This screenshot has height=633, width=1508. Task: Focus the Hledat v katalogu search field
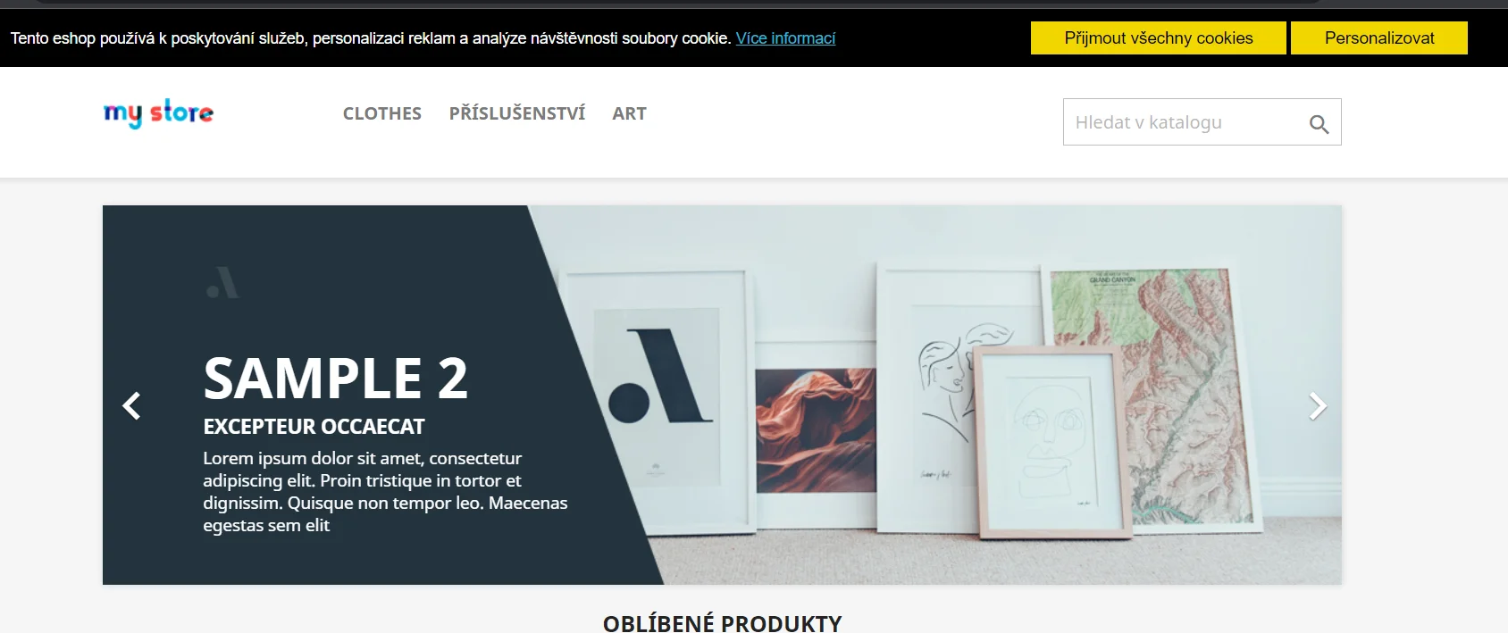pos(1185,122)
